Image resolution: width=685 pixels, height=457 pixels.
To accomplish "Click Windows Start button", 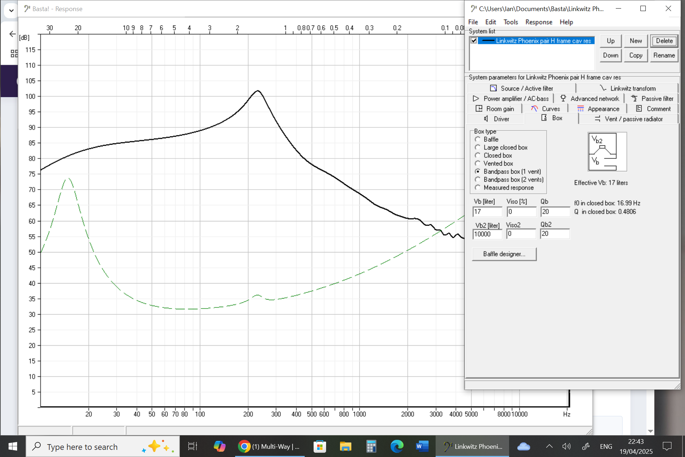I will pyautogui.click(x=13, y=446).
